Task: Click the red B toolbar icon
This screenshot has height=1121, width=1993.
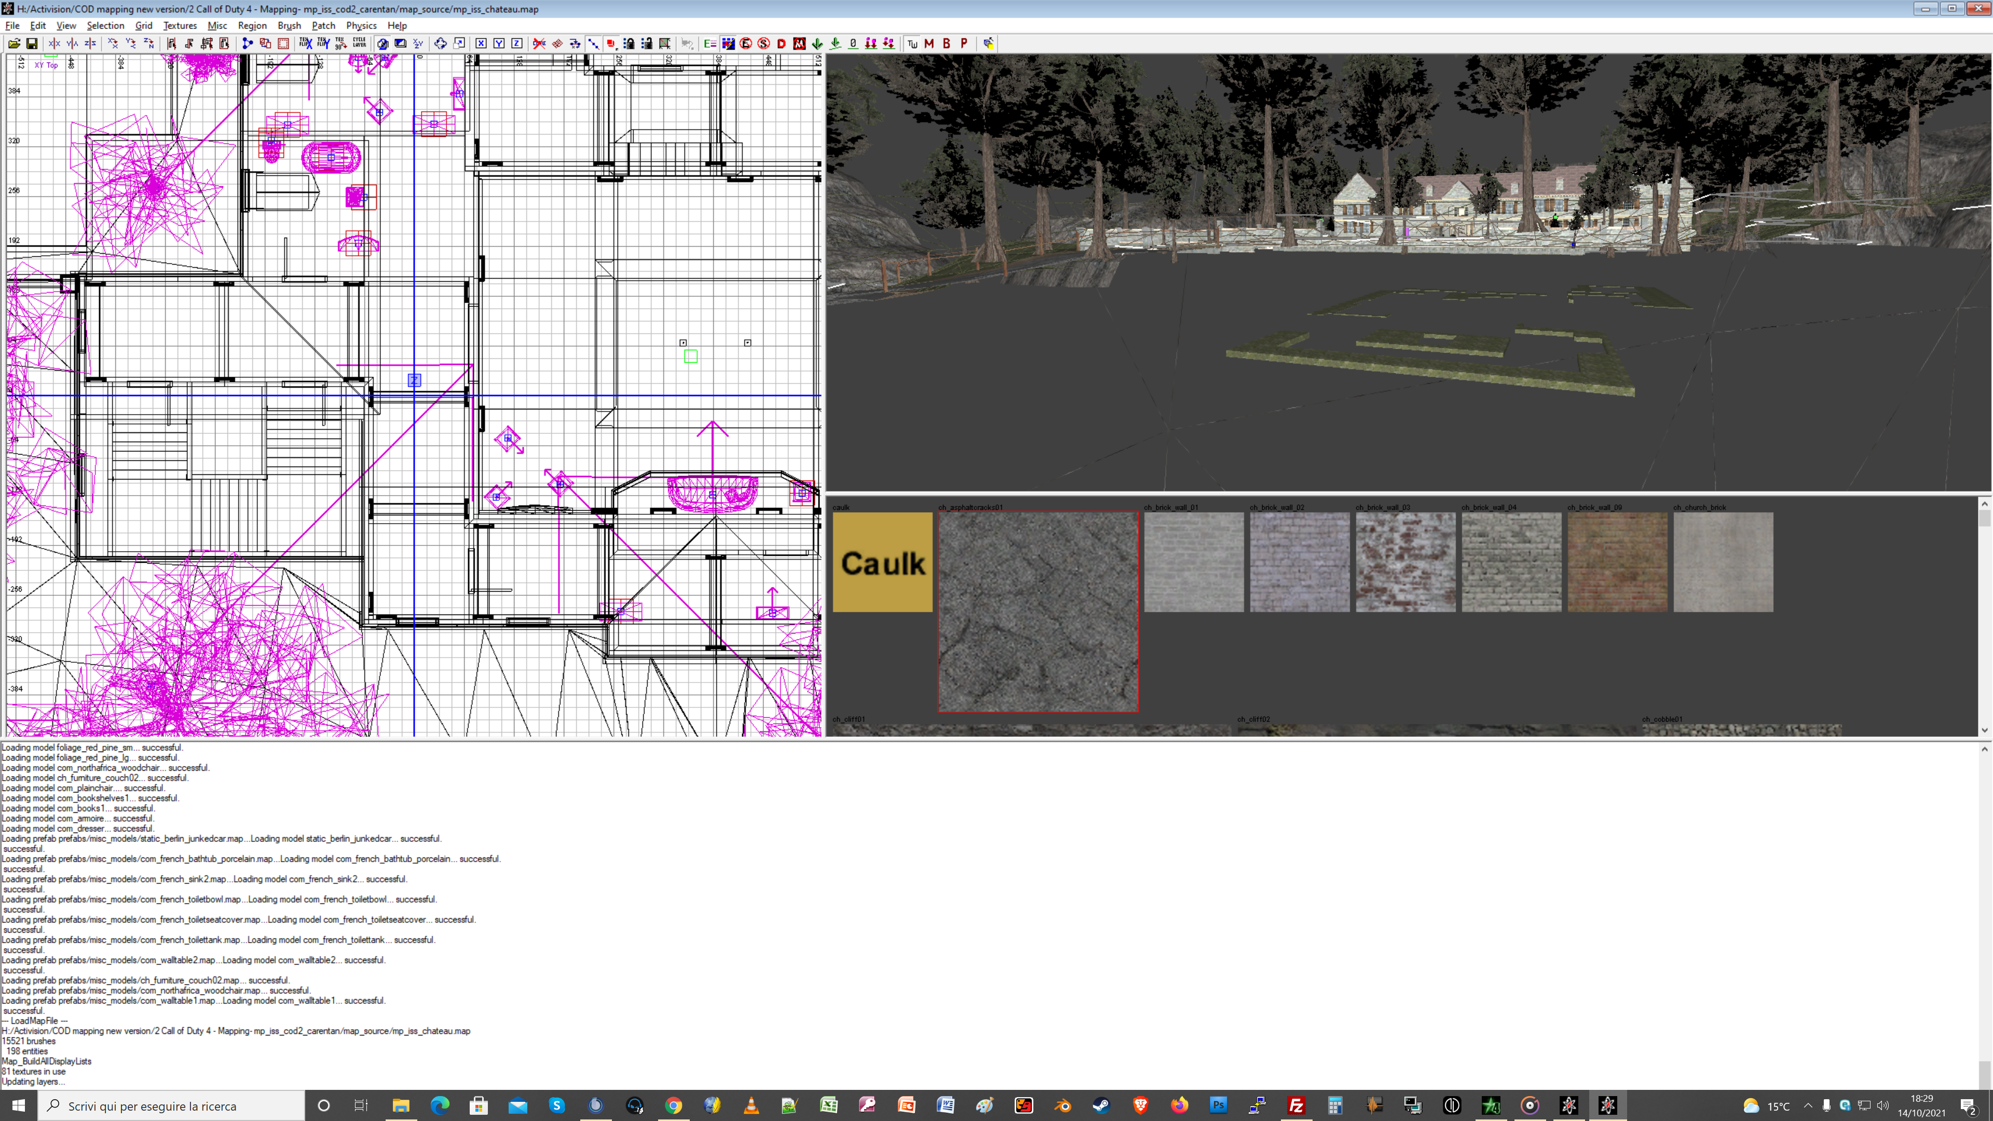Action: pos(947,43)
